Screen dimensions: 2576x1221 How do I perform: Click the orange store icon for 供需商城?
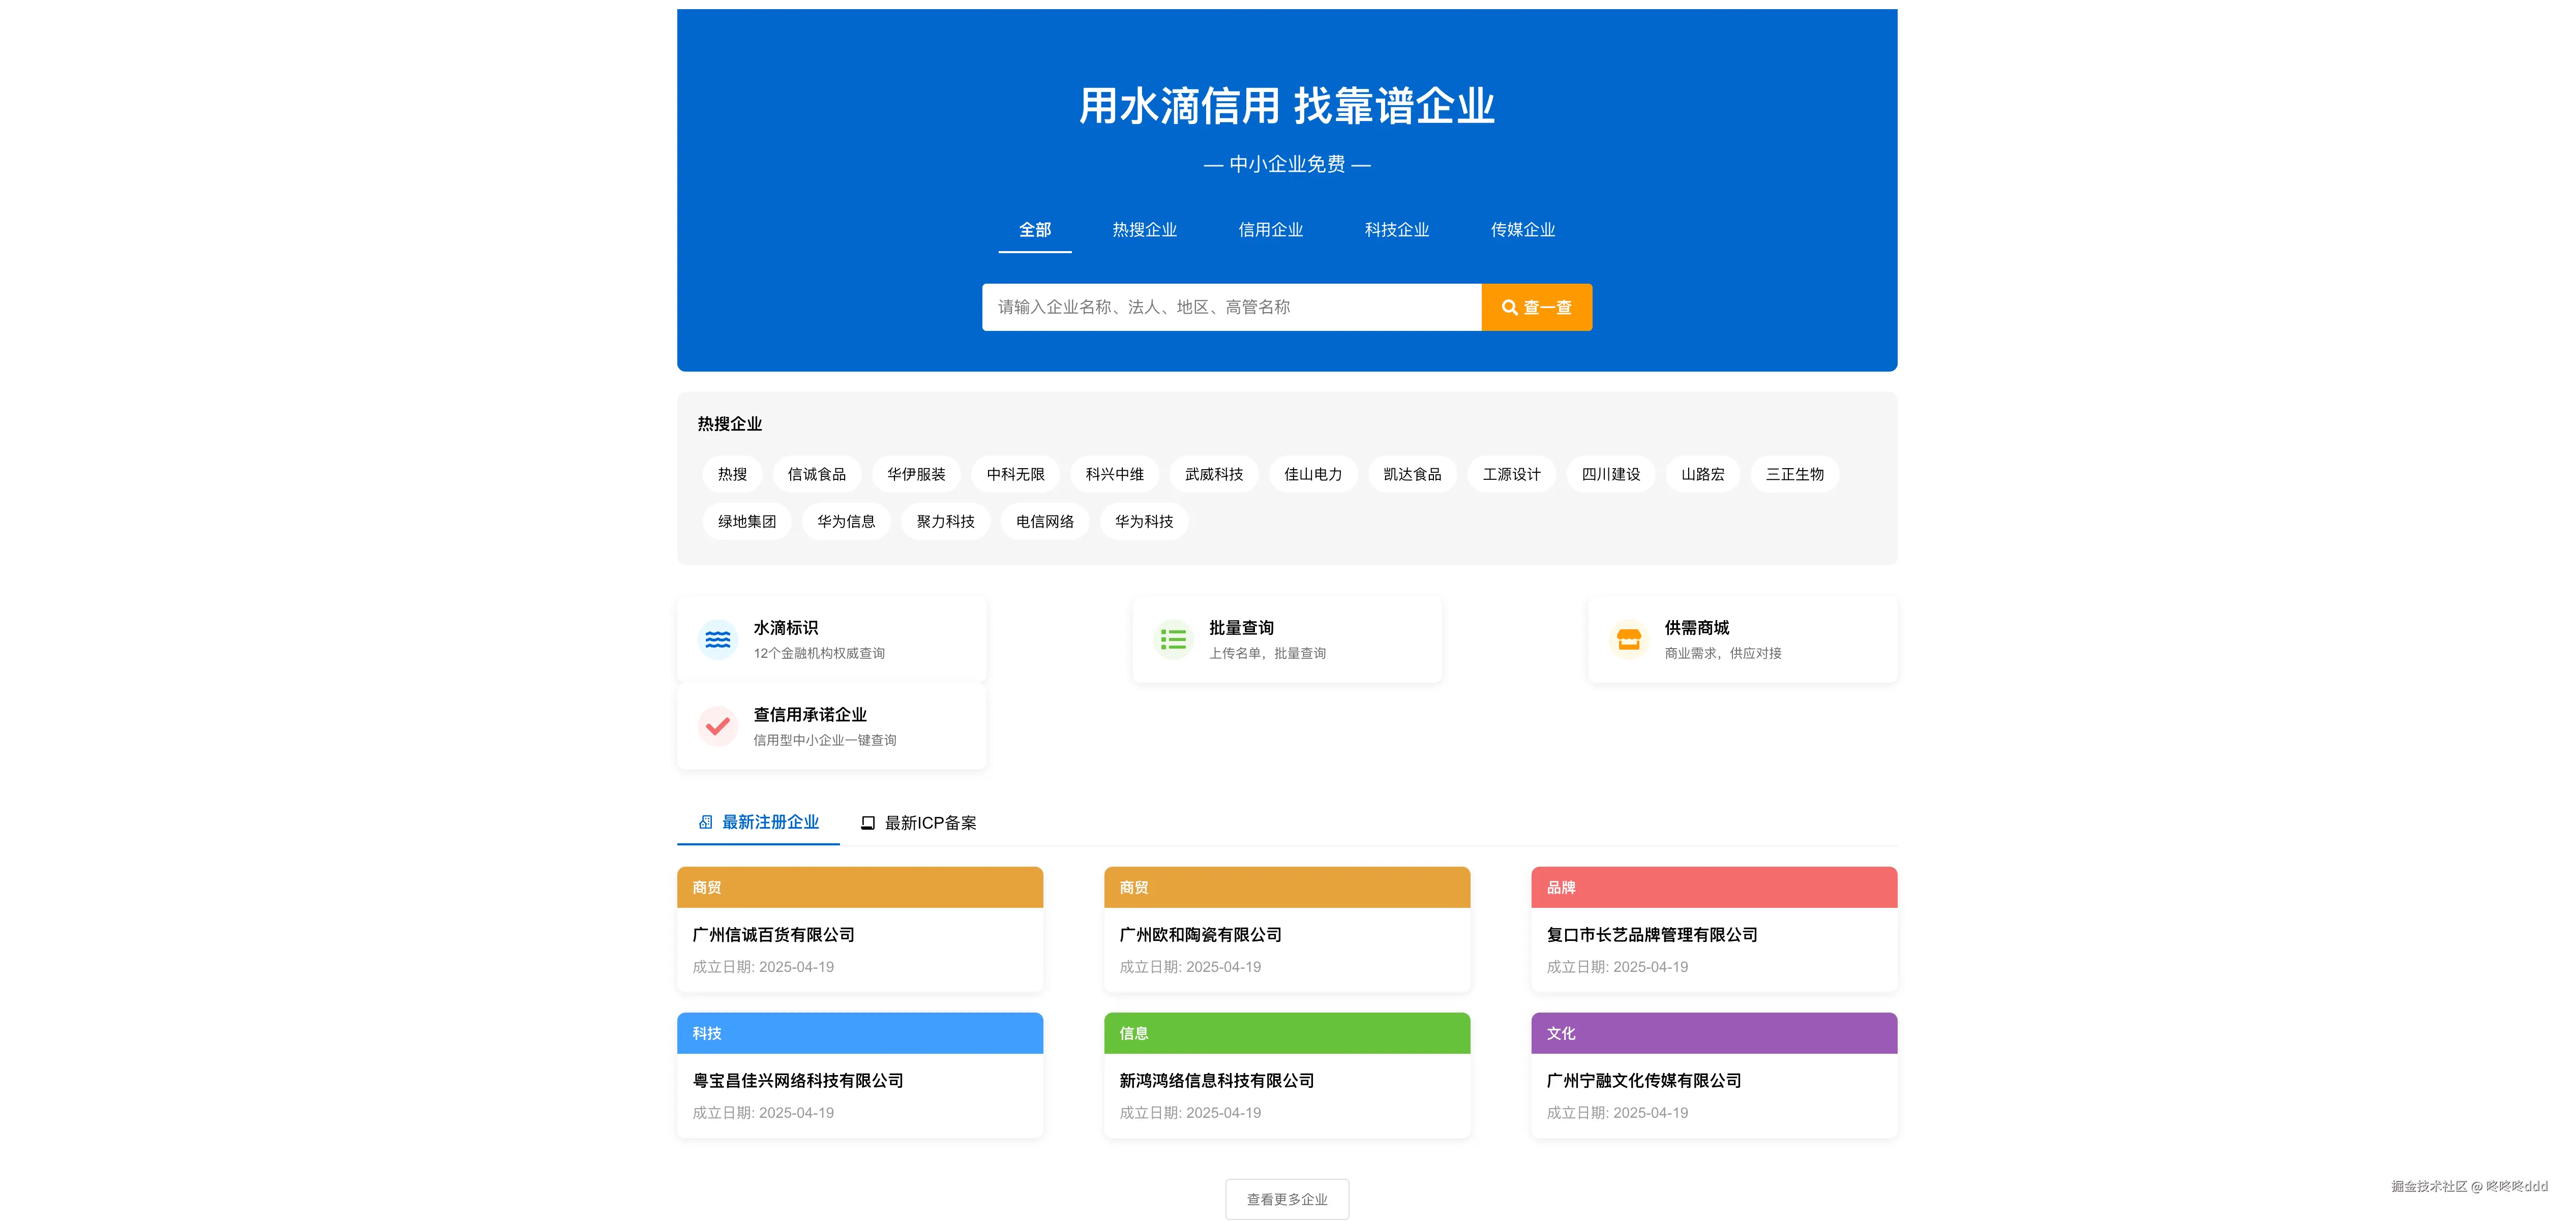1628,640
